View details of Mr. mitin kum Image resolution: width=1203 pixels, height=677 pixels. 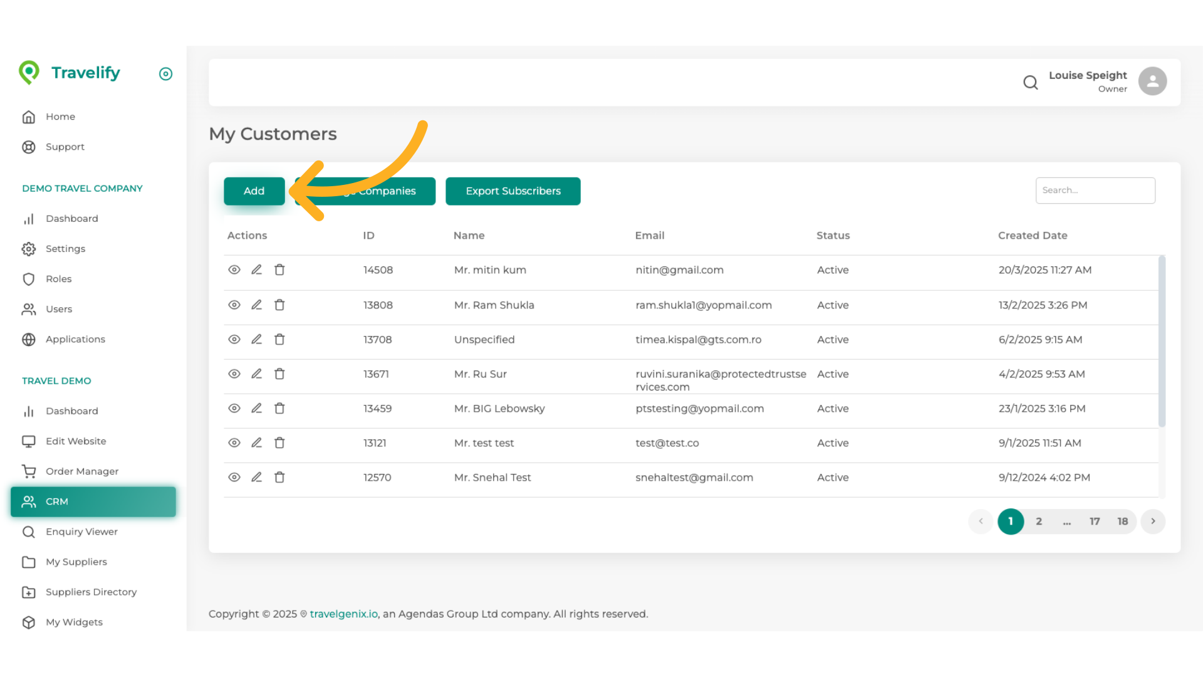[x=234, y=270]
